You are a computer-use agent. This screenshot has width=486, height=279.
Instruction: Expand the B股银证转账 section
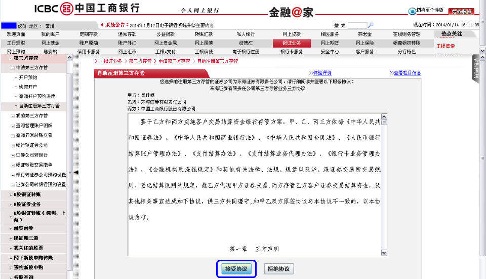pyautogui.click(x=11, y=195)
